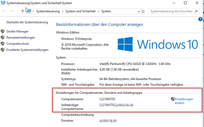This screenshot has width=204, height=127.
Task: Click shield icon next to Geräte-Manager
Action: [3, 31]
